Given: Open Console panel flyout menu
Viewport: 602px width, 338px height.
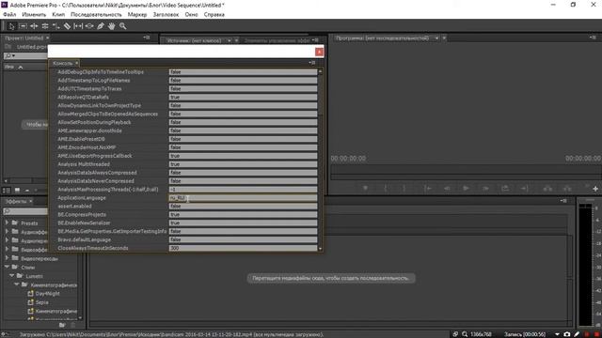Looking at the screenshot, I should point(312,63).
